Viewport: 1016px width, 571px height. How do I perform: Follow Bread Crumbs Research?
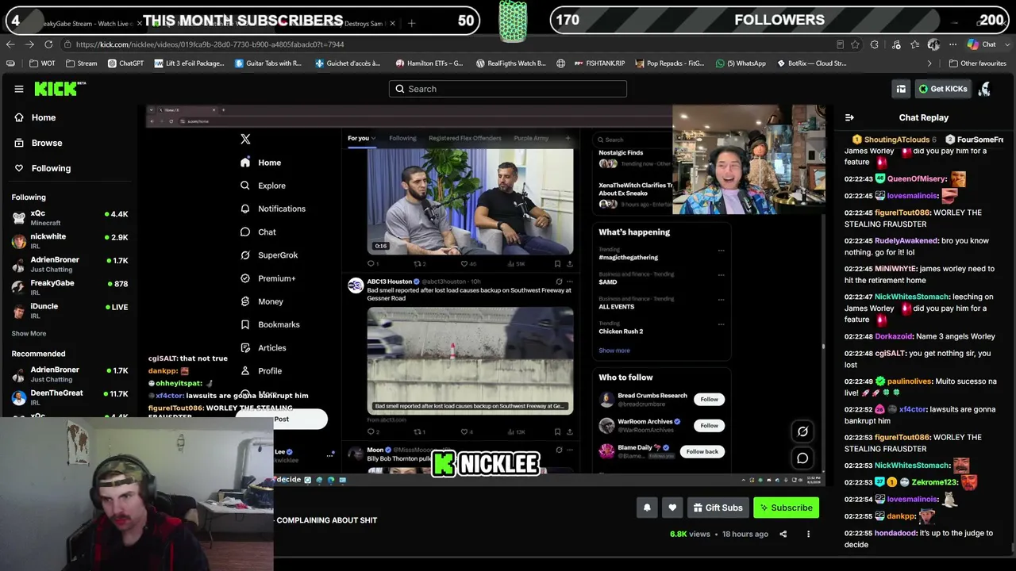[709, 400]
